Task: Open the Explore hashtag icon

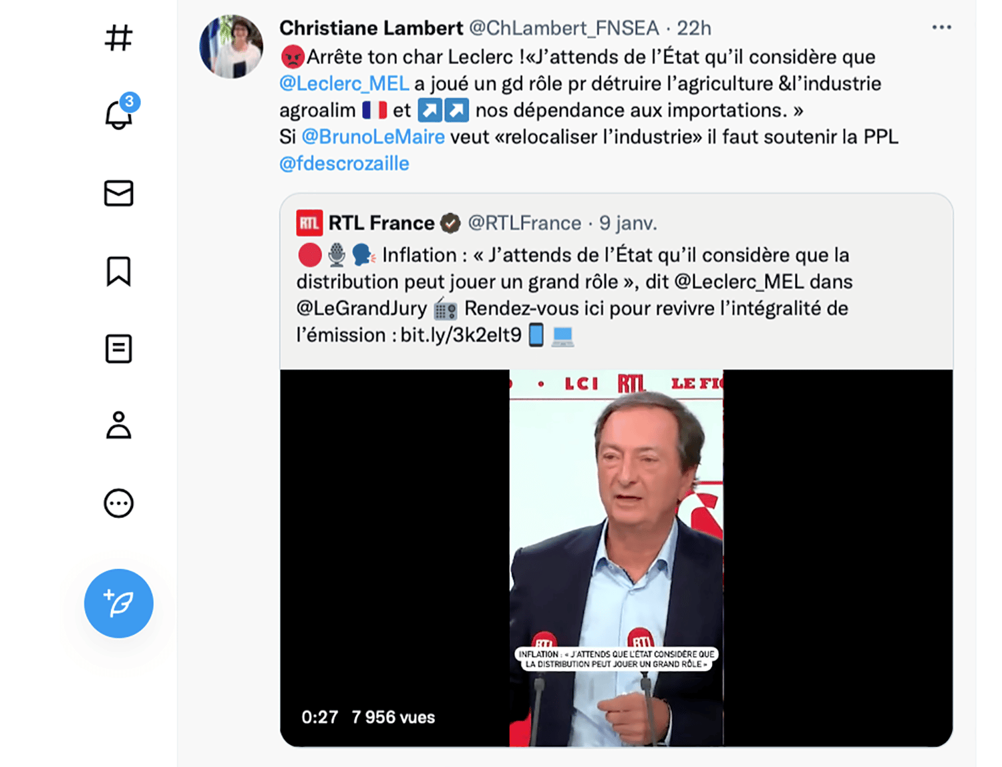Action: (x=119, y=38)
